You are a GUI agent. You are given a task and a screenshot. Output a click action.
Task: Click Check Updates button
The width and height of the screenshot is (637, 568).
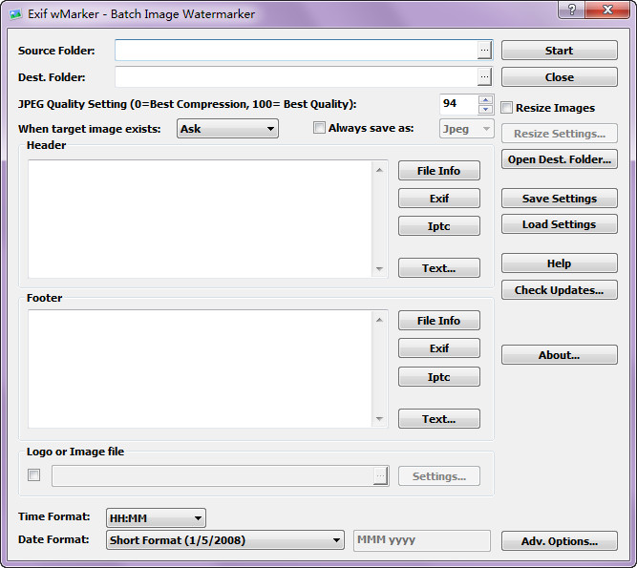tap(560, 290)
